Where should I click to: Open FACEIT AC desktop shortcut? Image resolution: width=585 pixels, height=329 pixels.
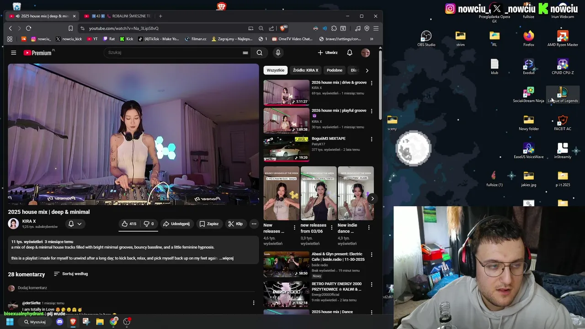[563, 122]
